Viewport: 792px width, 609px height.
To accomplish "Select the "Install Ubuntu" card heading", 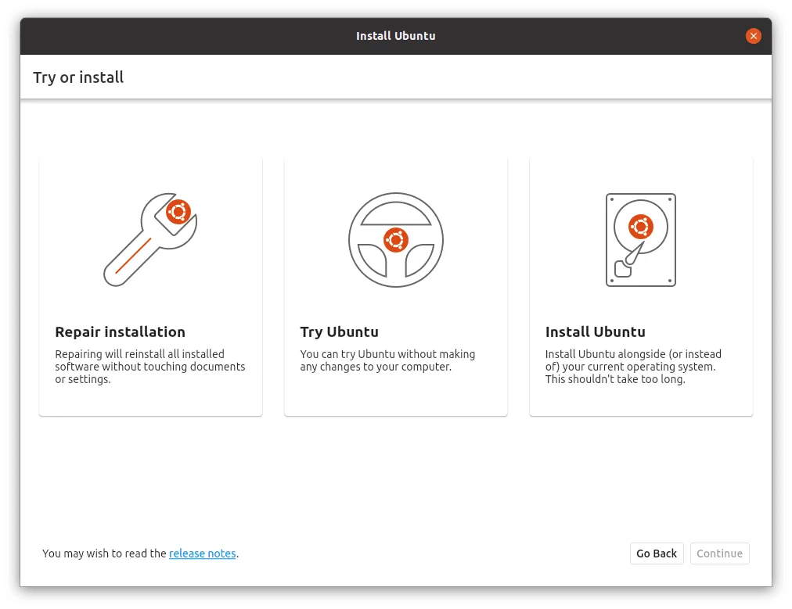I will (x=595, y=331).
